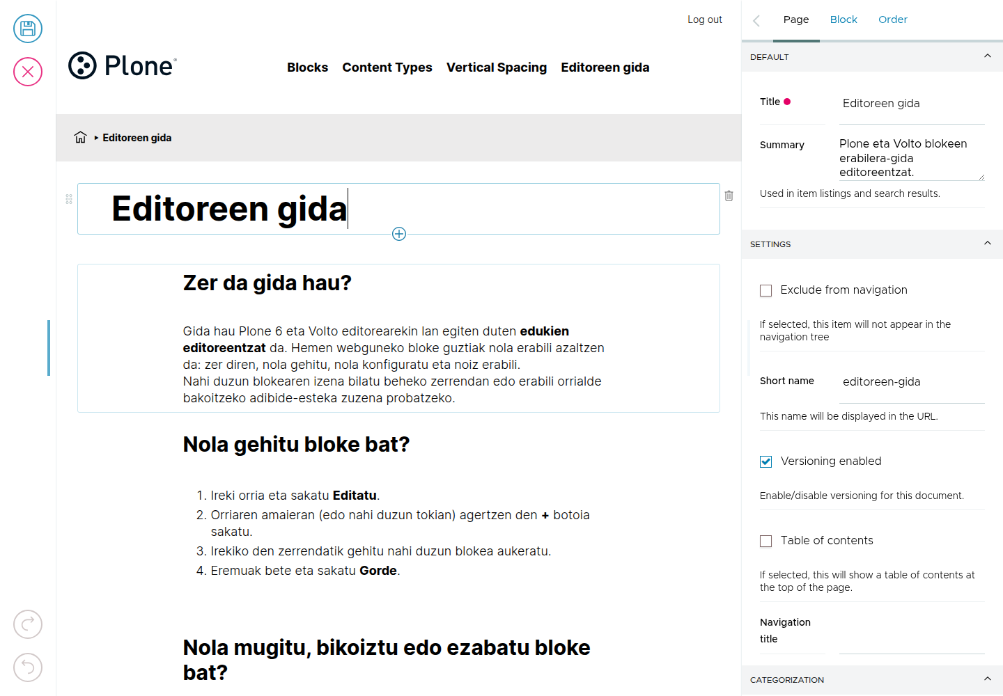Open the Blocks navigation item
The height and width of the screenshot is (696, 1003).
coord(307,68)
